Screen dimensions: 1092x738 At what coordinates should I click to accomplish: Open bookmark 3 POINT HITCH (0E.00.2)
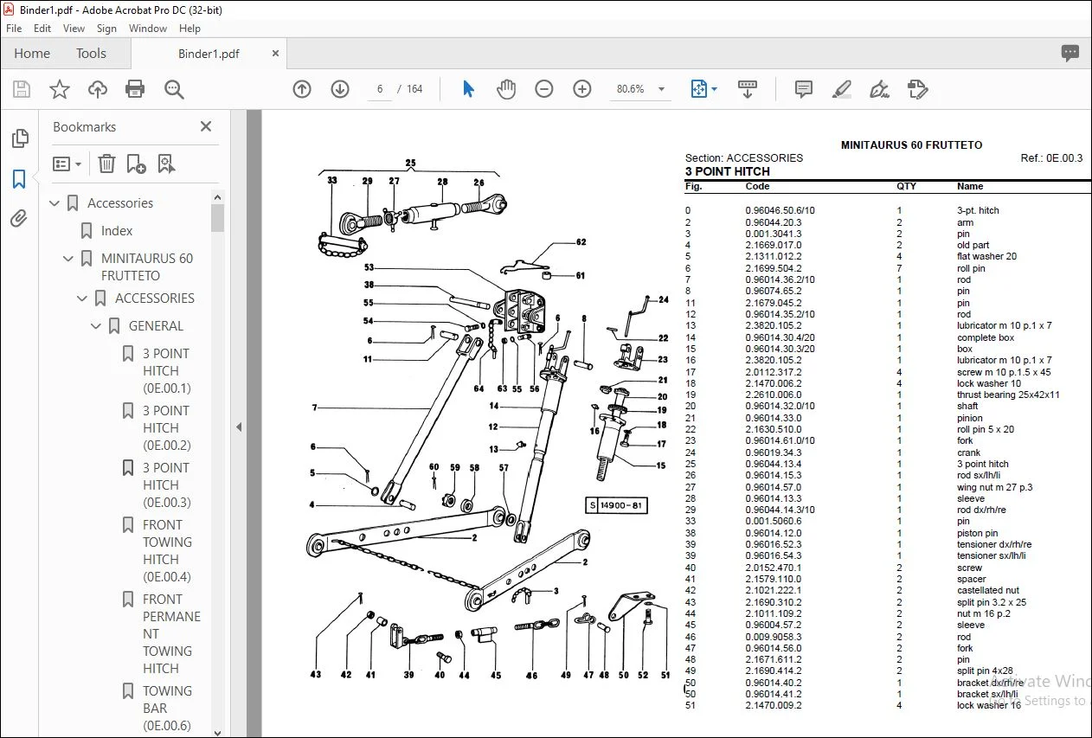pyautogui.click(x=167, y=427)
